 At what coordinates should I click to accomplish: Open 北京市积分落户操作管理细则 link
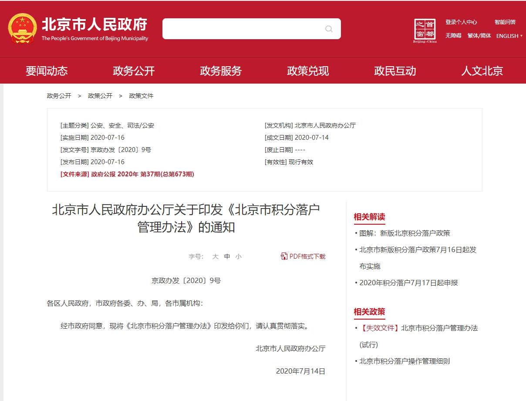click(x=405, y=361)
